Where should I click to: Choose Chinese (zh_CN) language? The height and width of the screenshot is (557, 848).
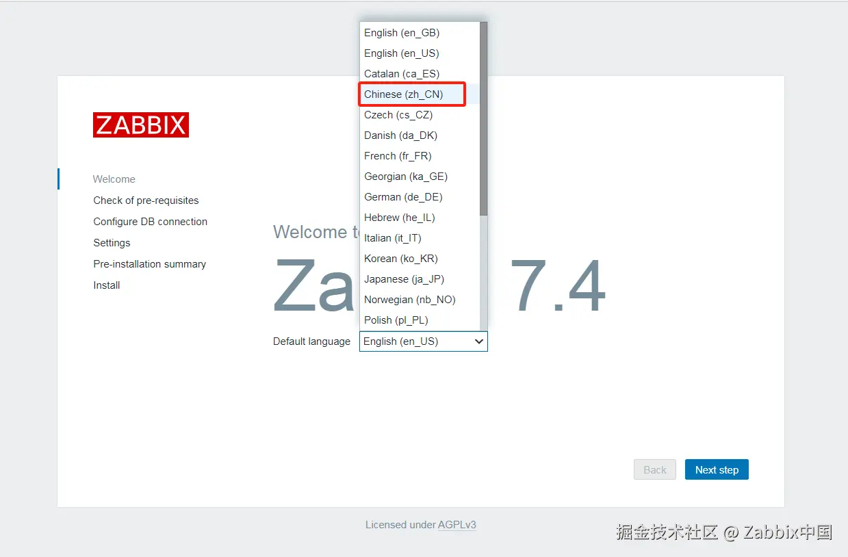point(420,94)
